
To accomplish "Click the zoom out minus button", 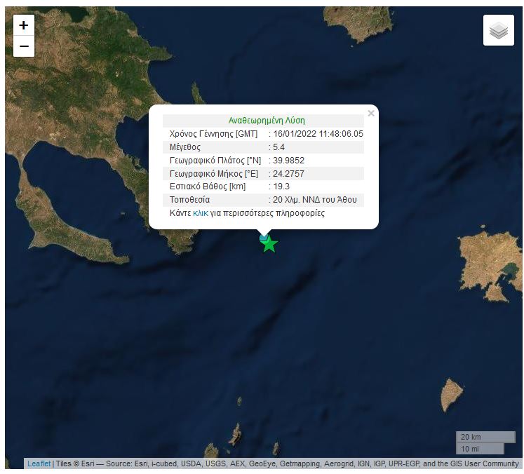I will coord(24,46).
